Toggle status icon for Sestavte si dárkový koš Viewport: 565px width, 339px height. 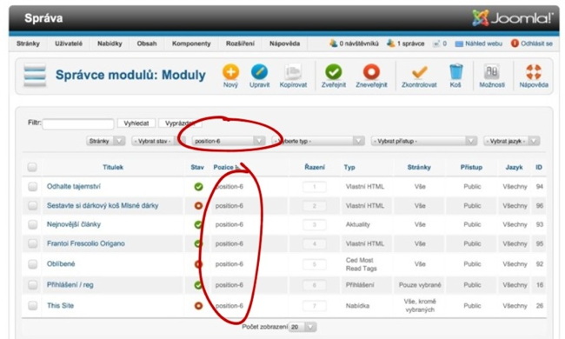coord(198,206)
